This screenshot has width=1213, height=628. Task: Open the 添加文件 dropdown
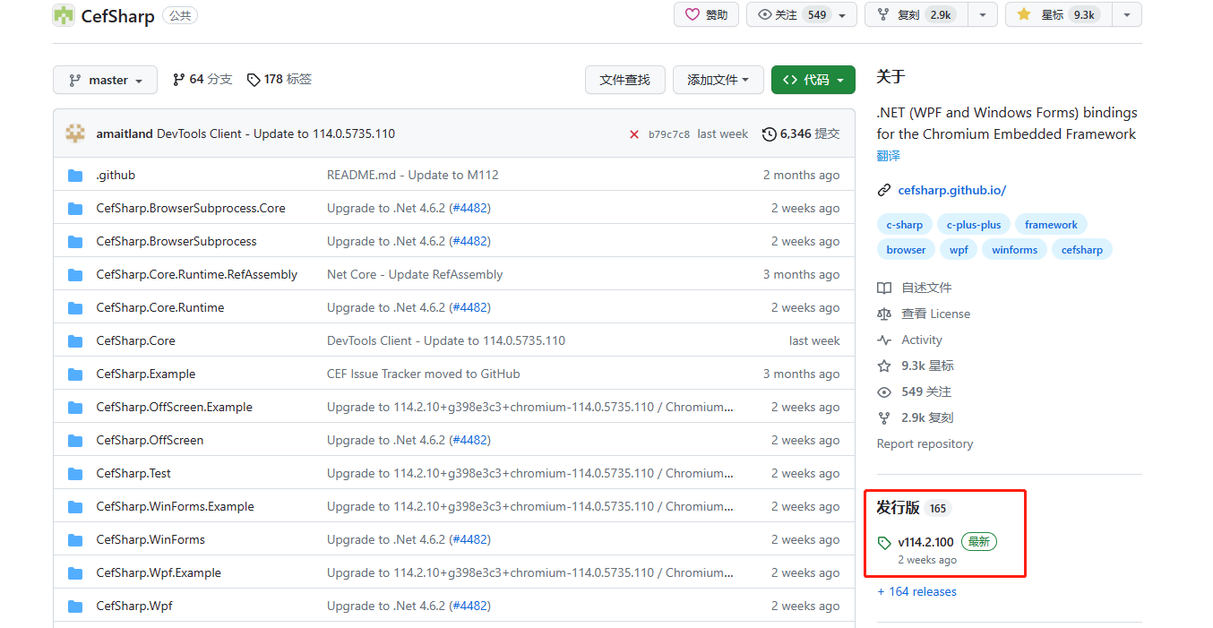(718, 80)
